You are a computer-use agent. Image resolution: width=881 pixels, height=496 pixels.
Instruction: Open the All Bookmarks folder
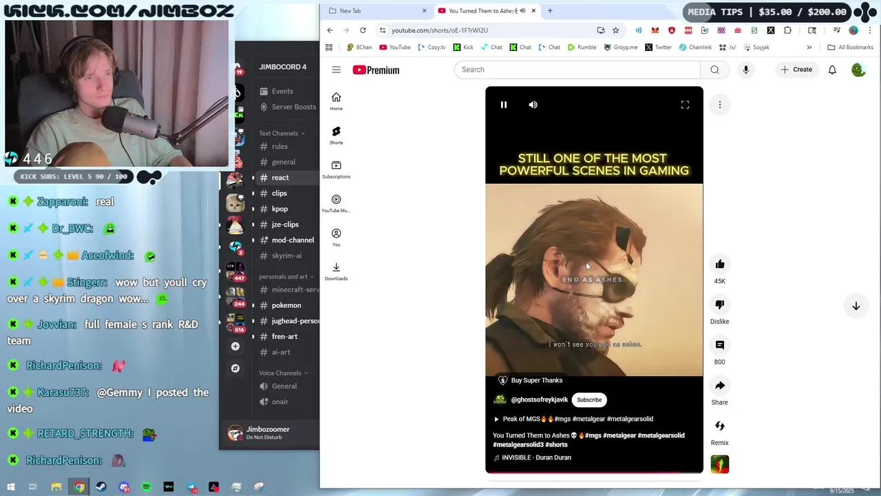tap(850, 48)
